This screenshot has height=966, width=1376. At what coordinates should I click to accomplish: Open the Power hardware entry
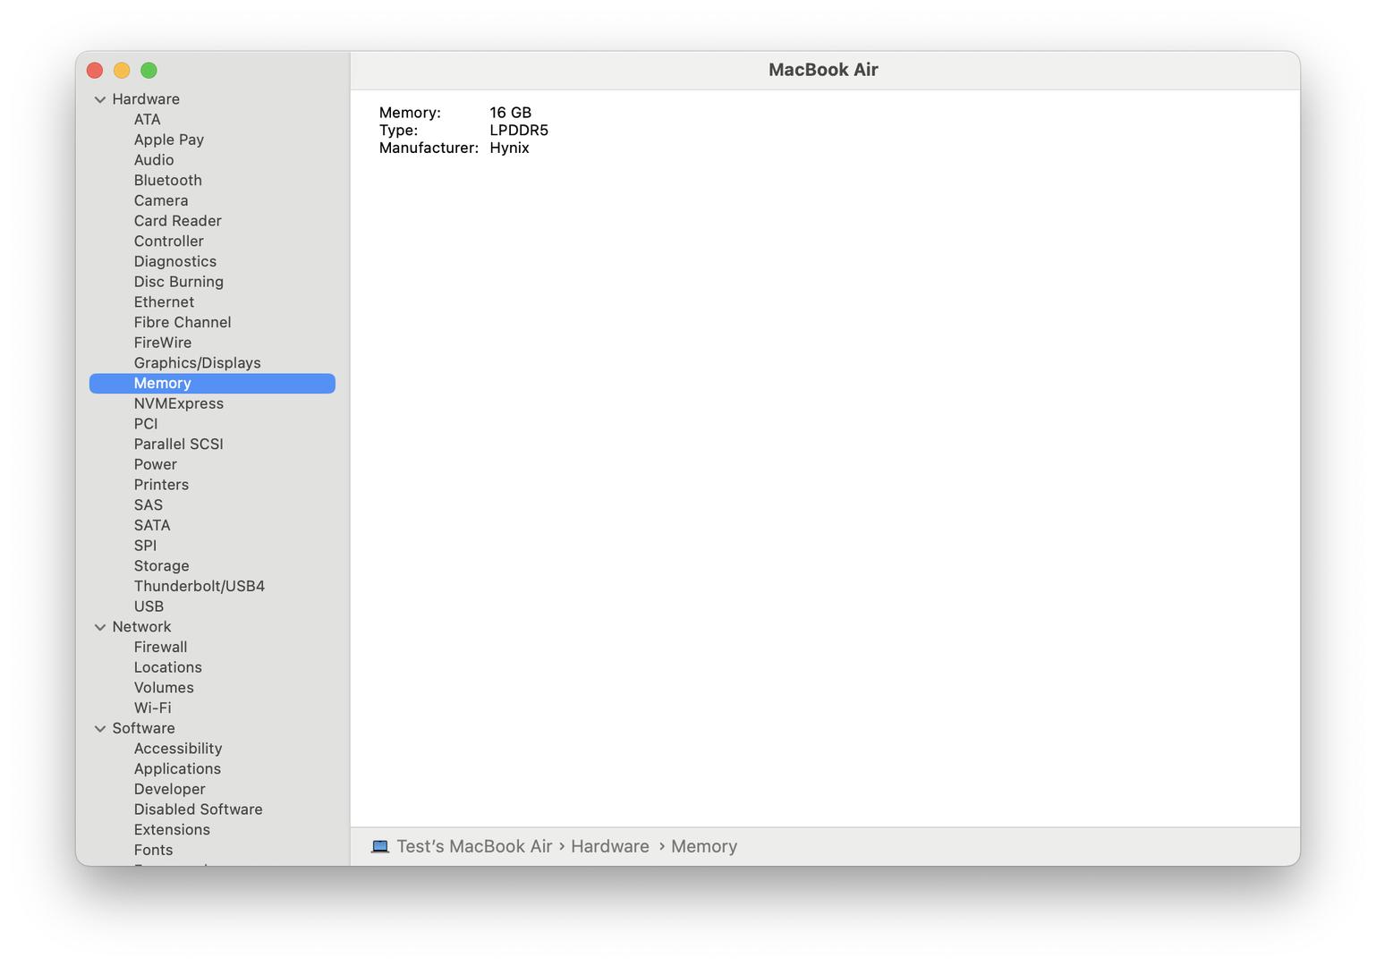coord(155,465)
